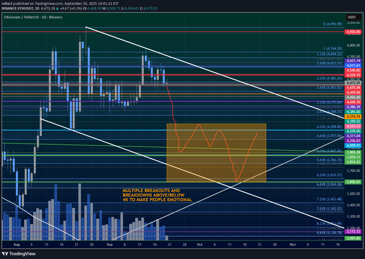
Task: Click the orange 4,374.74 price label
Action: tap(353, 117)
